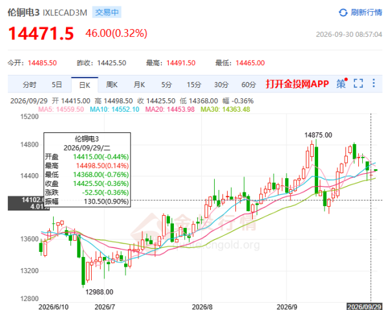Click the 2026/9 axis date label
Image resolution: width=388 pixels, height=310 pixels.
286,307
